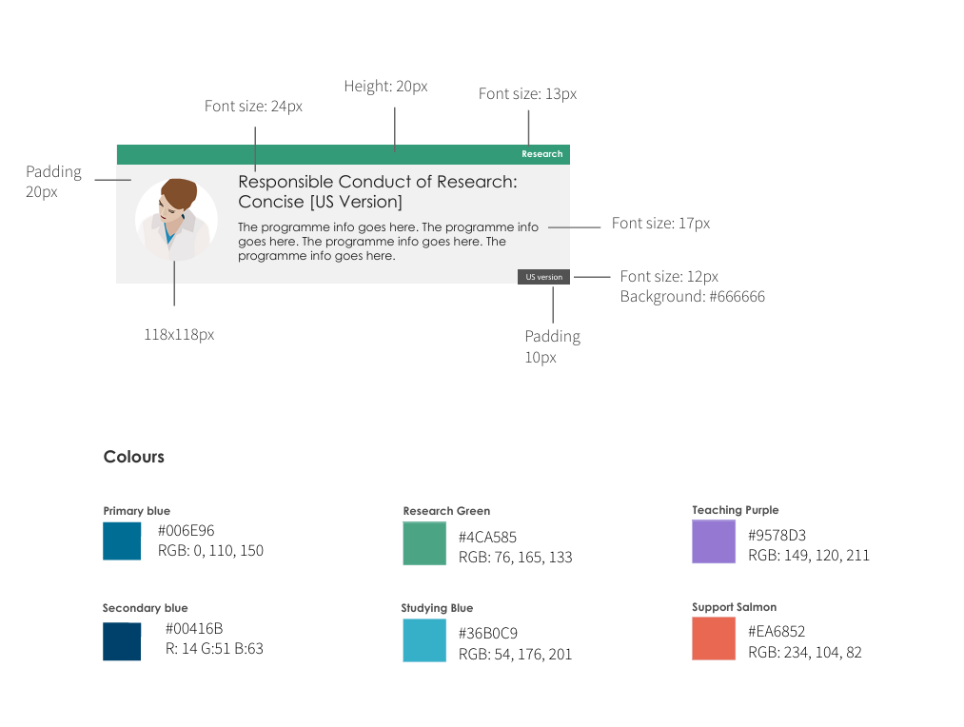Click the programme info paragraph text
964x727 pixels.
(x=387, y=242)
